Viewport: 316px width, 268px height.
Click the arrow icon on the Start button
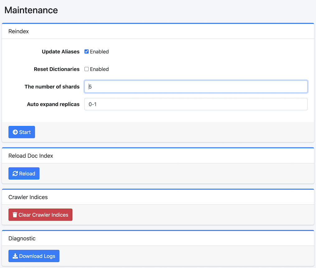pyautogui.click(x=15, y=132)
